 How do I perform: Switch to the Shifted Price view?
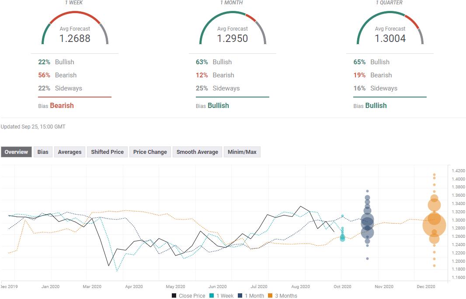coord(107,152)
